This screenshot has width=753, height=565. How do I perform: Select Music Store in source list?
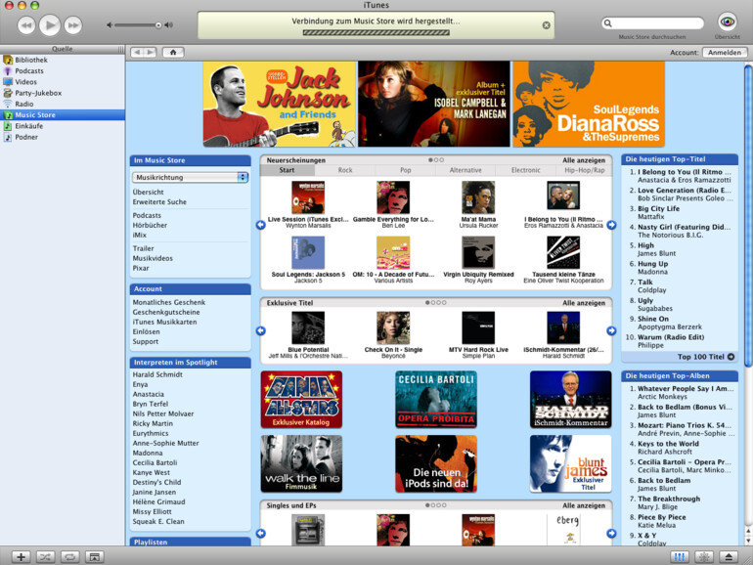63,115
